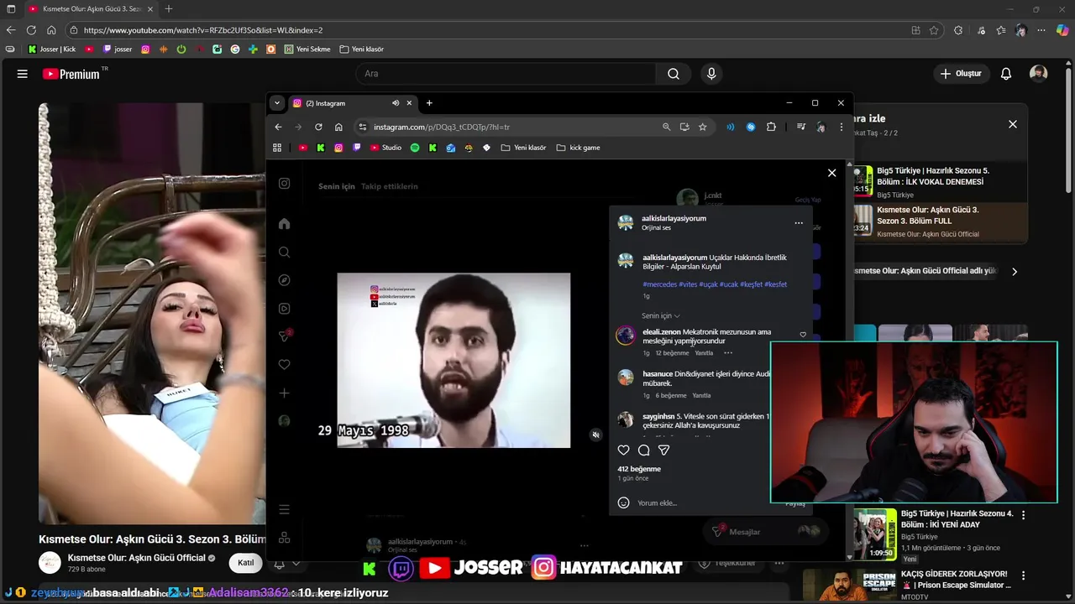The image size is (1075, 604).
Task: Open Instagram Notifications heart in the sidebar
Action: coord(284,365)
